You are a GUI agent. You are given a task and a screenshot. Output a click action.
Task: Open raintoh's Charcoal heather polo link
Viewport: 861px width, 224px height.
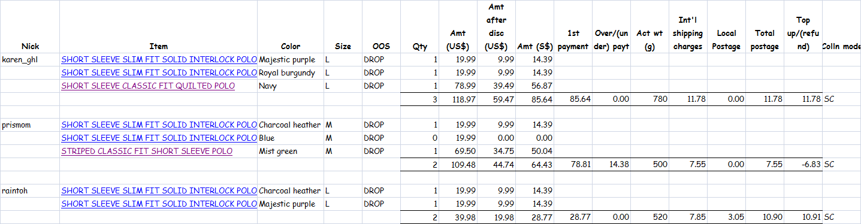159,191
